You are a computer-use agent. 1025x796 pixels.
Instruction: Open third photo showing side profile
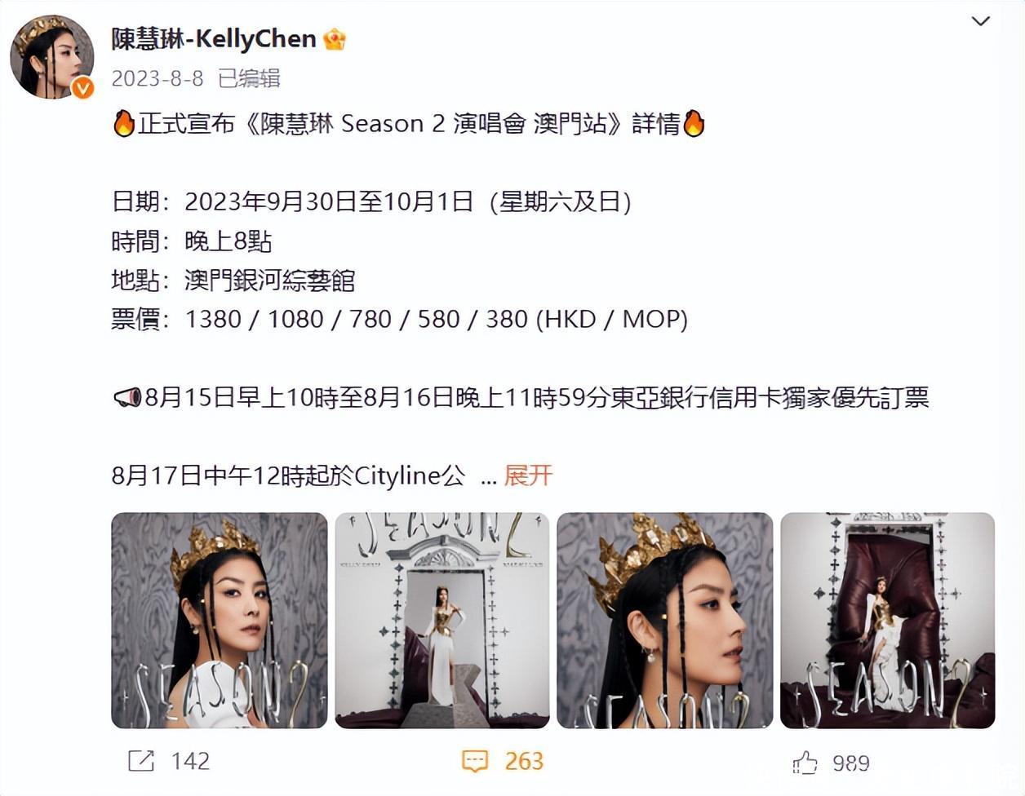[x=665, y=620]
